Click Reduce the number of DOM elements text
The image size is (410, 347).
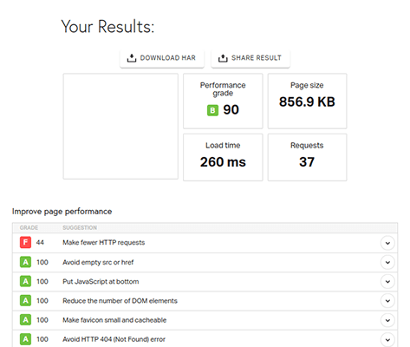click(x=120, y=301)
